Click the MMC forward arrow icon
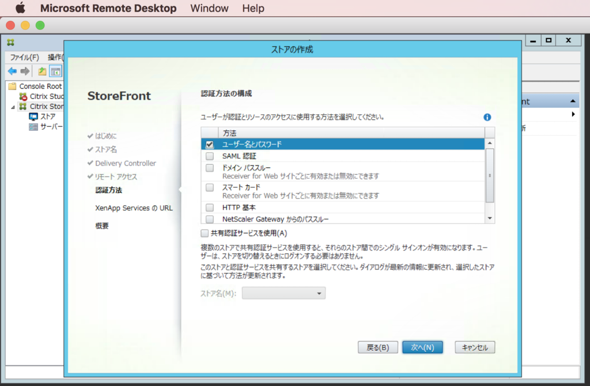590x386 pixels. [x=25, y=71]
